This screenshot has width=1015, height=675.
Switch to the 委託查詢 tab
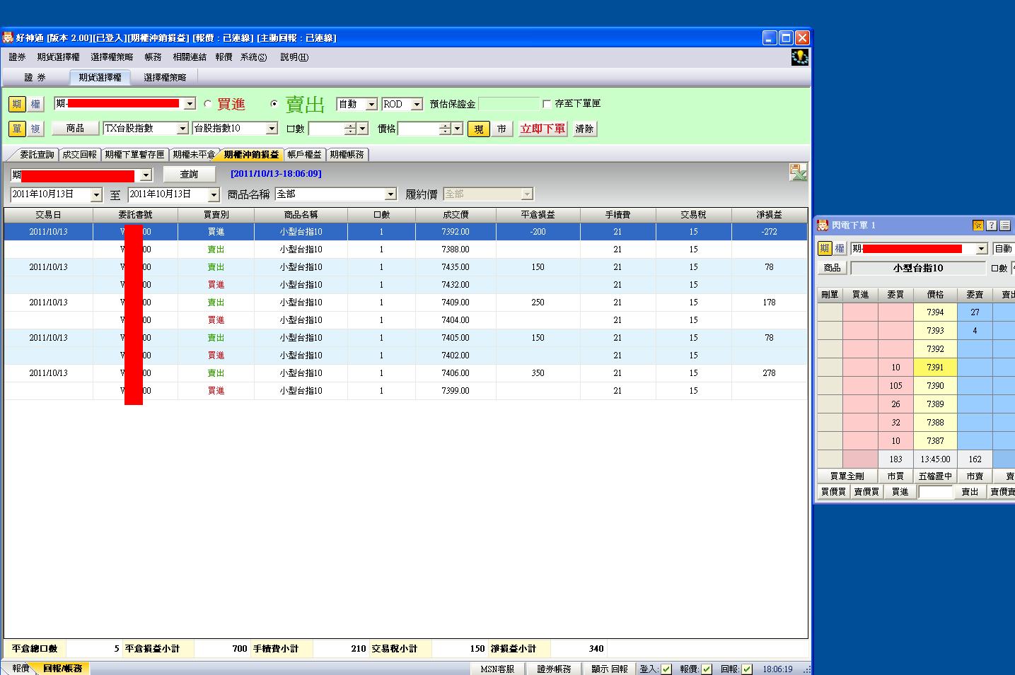(36, 154)
